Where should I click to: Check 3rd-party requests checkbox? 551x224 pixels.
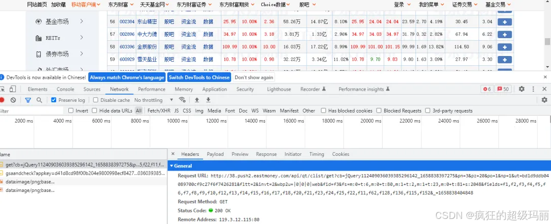point(428,111)
